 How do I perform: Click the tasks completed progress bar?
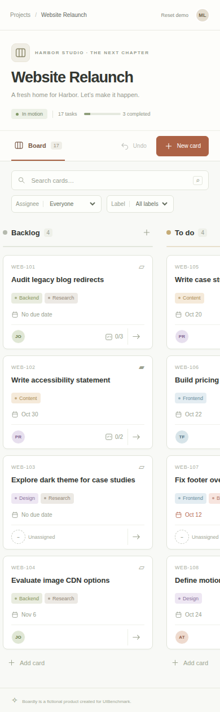click(x=102, y=114)
